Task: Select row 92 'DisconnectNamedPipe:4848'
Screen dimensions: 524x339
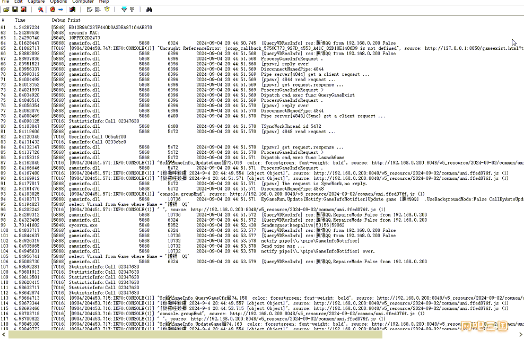Action: pyautogui.click(x=262, y=188)
